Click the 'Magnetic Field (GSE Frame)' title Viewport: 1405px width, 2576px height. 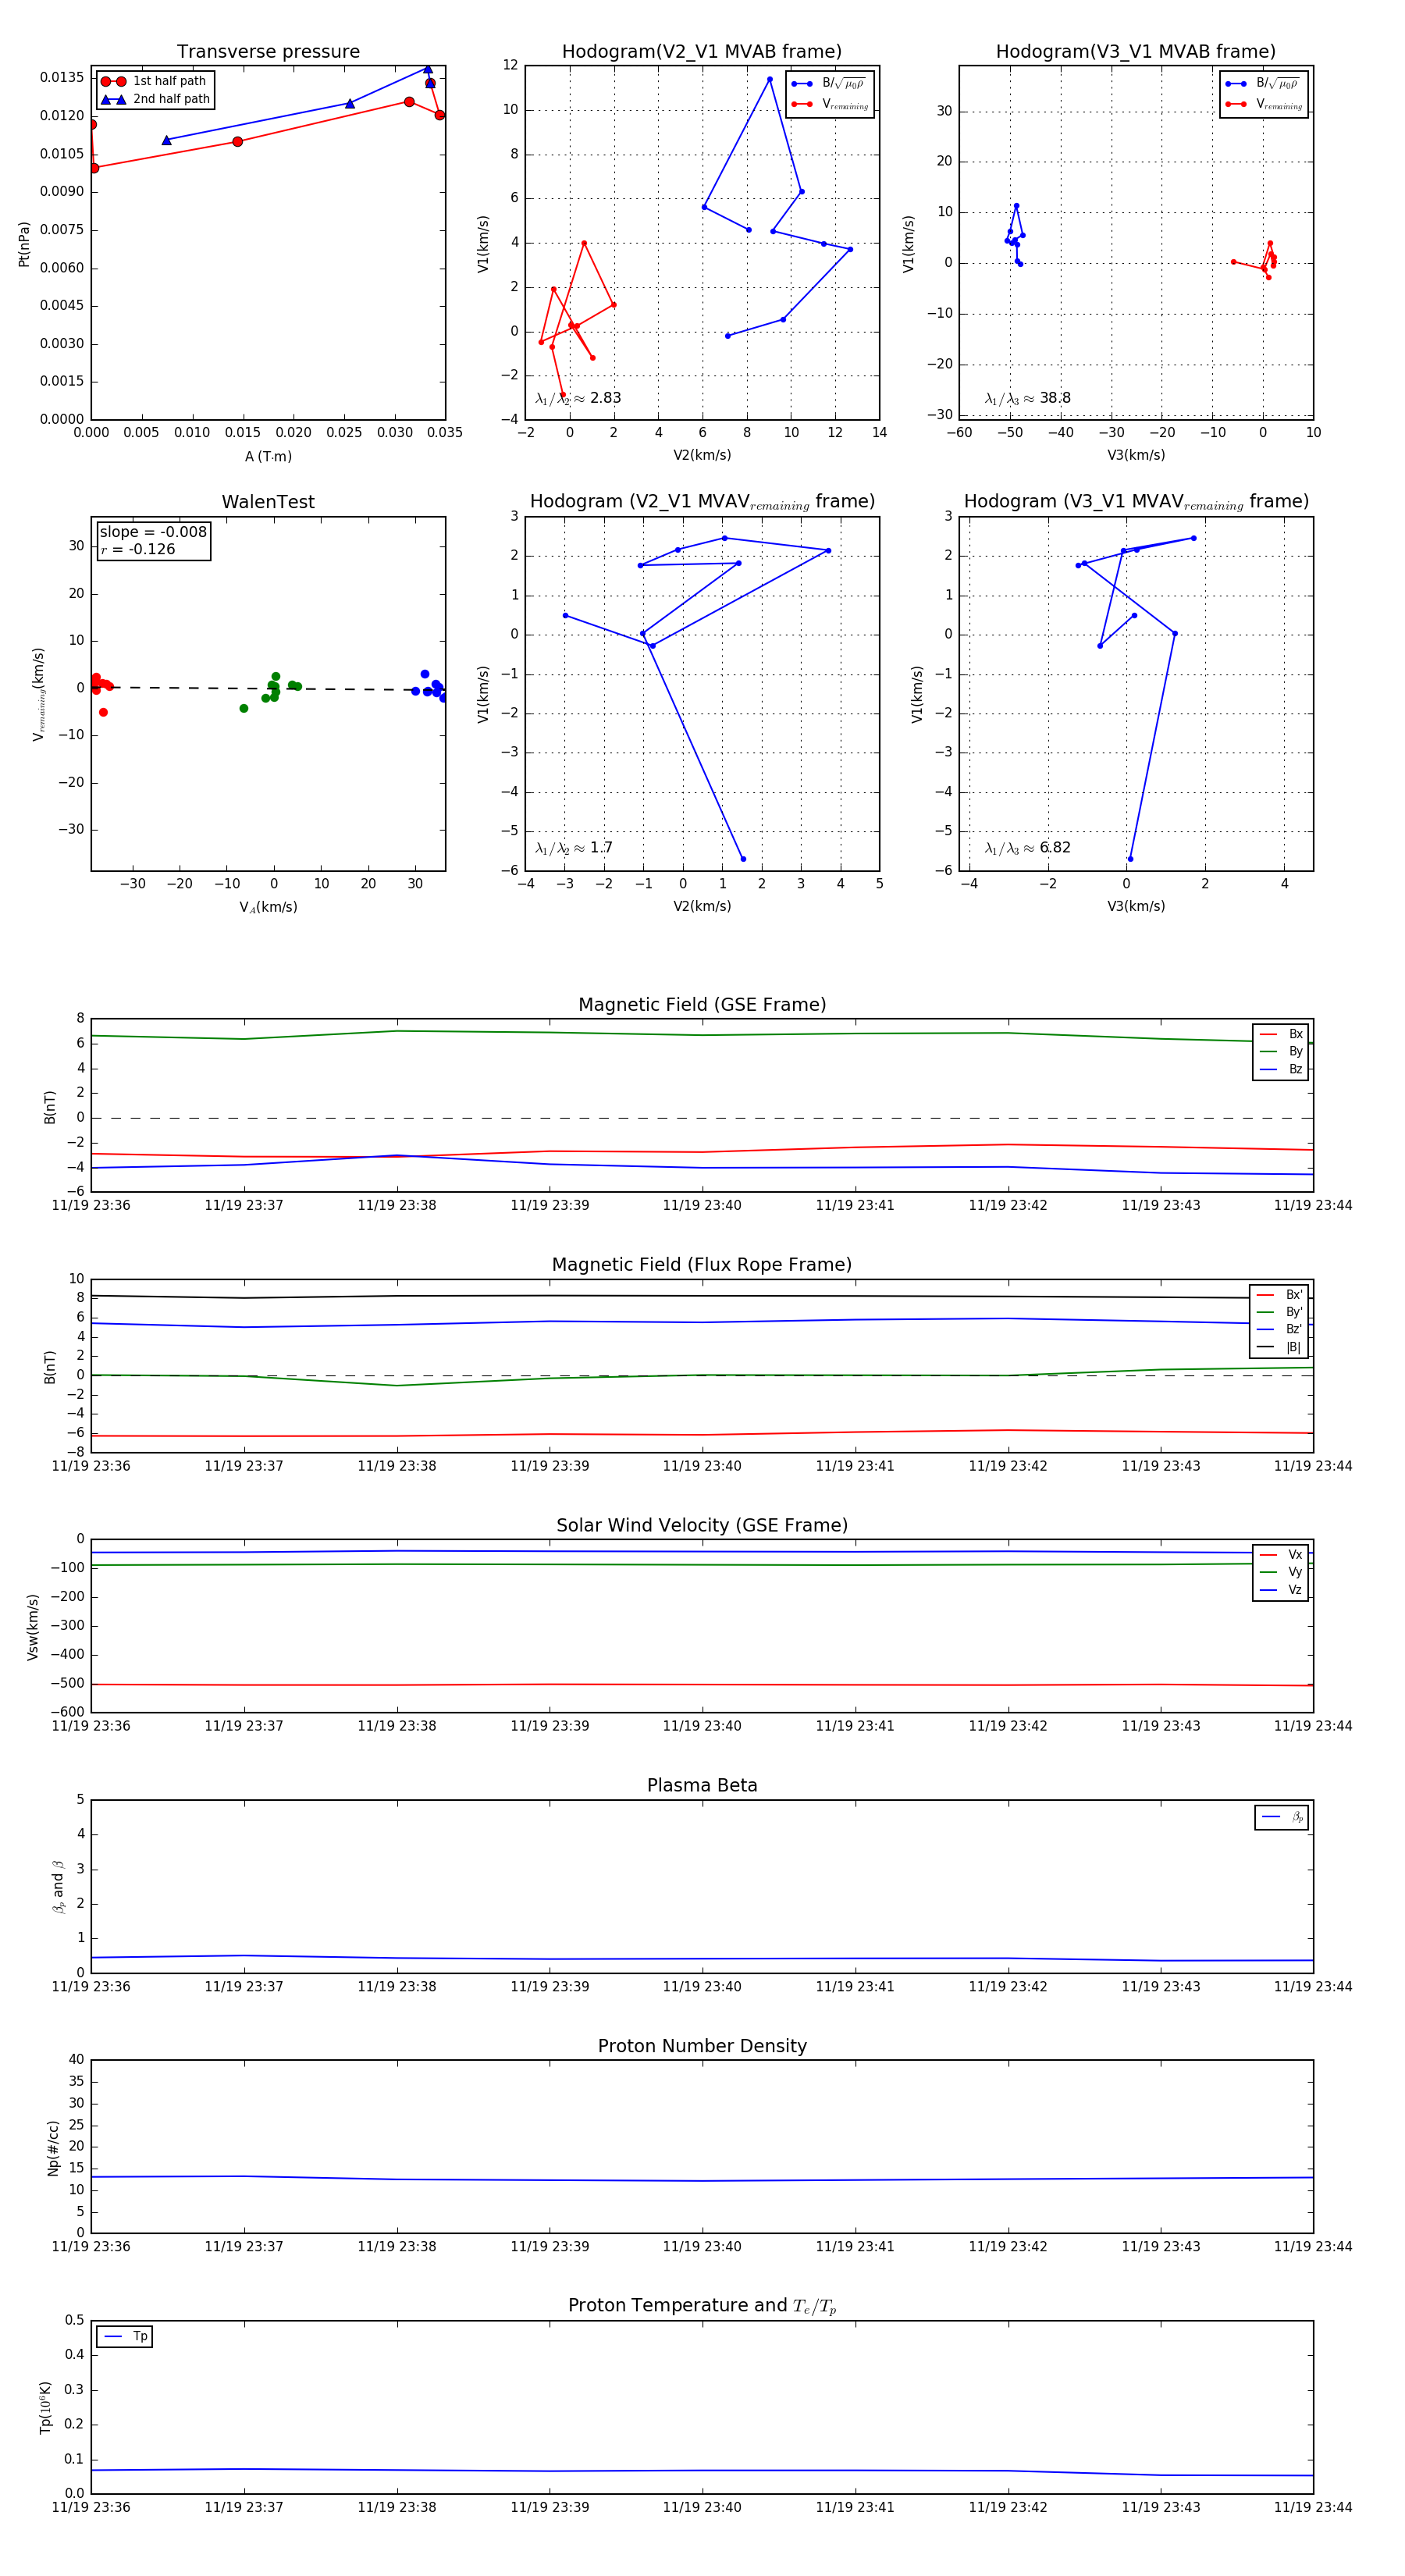[702, 1005]
